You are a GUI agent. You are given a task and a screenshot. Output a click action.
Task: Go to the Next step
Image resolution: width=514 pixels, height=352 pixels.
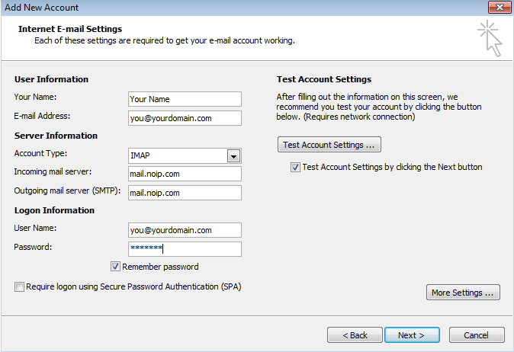click(x=412, y=335)
